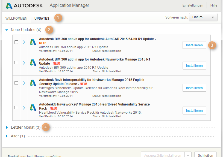The image size is (223, 157).
Task: Install the BIM 360 add-in for Navisworks Manage
Action: point(194,65)
